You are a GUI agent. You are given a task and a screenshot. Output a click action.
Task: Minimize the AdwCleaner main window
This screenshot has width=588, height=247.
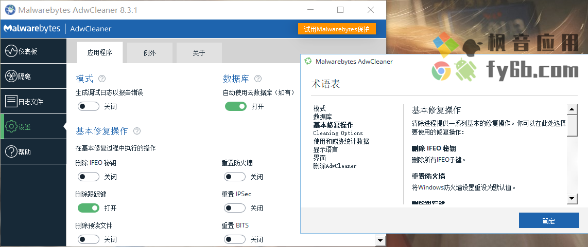click(310, 10)
